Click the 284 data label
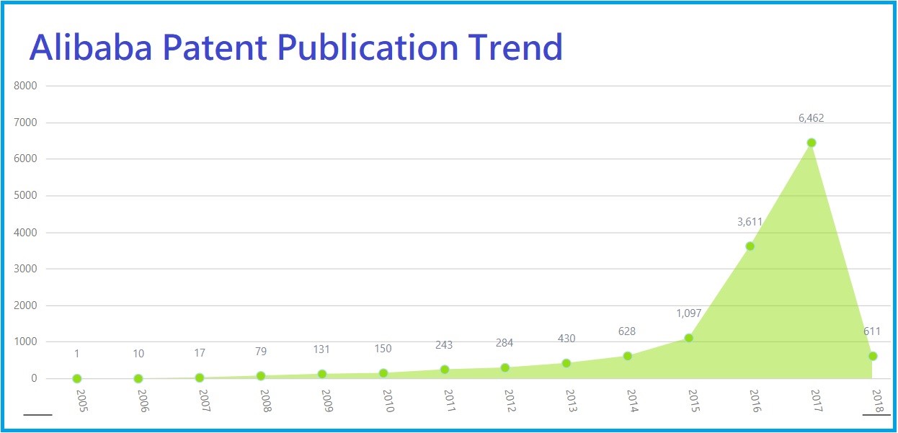 click(504, 343)
